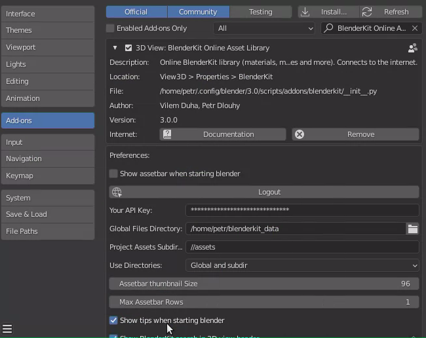This screenshot has width=426, height=338.
Task: Click the Refresh arrows icon
Action: [x=367, y=12]
